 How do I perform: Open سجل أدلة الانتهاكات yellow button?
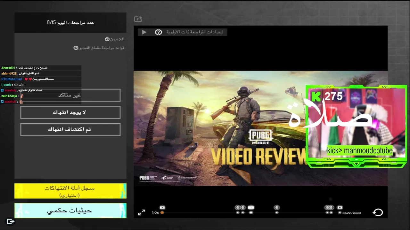[x=70, y=191]
